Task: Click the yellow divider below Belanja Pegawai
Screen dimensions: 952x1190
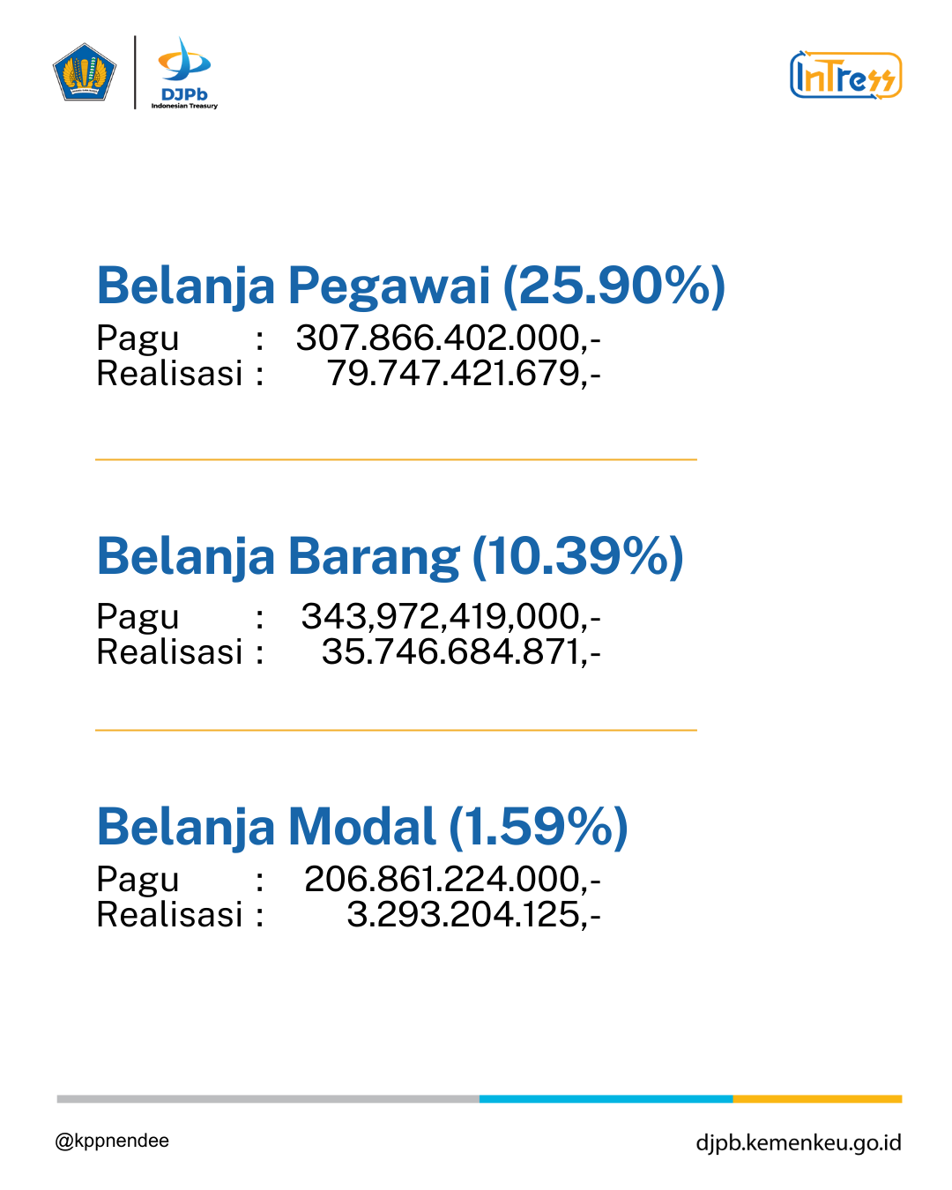Action: (x=396, y=459)
